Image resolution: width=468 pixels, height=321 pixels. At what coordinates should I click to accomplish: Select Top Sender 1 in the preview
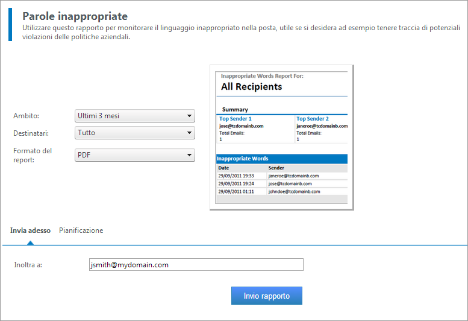pyautogui.click(x=236, y=119)
